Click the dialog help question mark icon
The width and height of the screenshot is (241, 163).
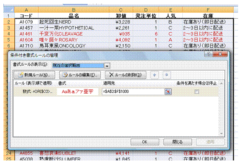tap(209, 54)
